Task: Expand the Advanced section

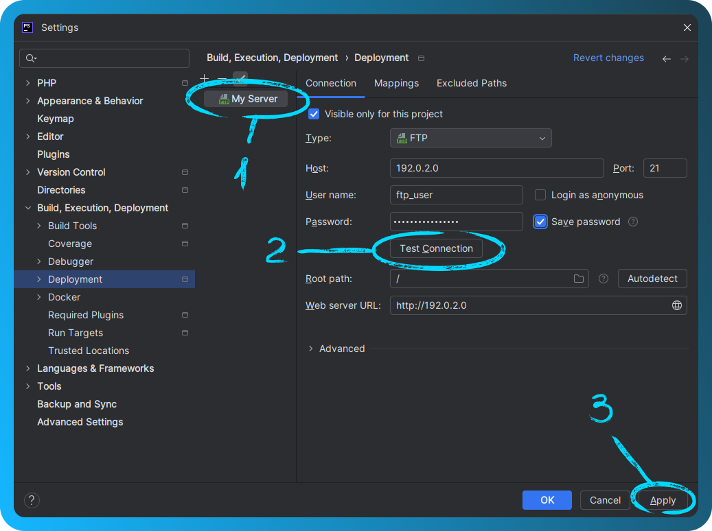Action: [x=336, y=349]
